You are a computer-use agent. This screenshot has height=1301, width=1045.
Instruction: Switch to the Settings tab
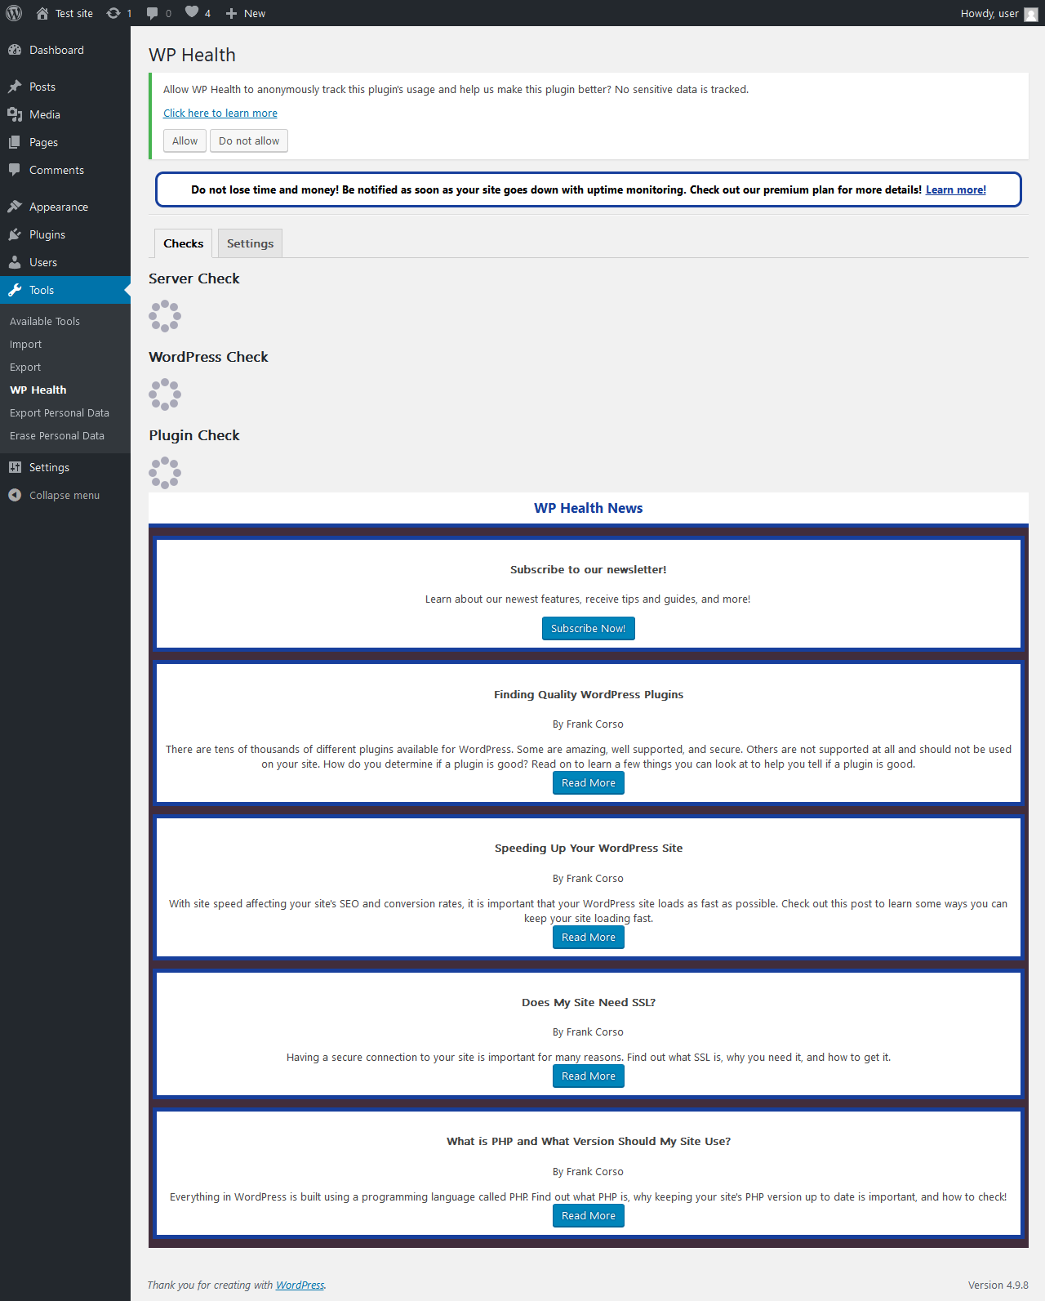tap(250, 243)
